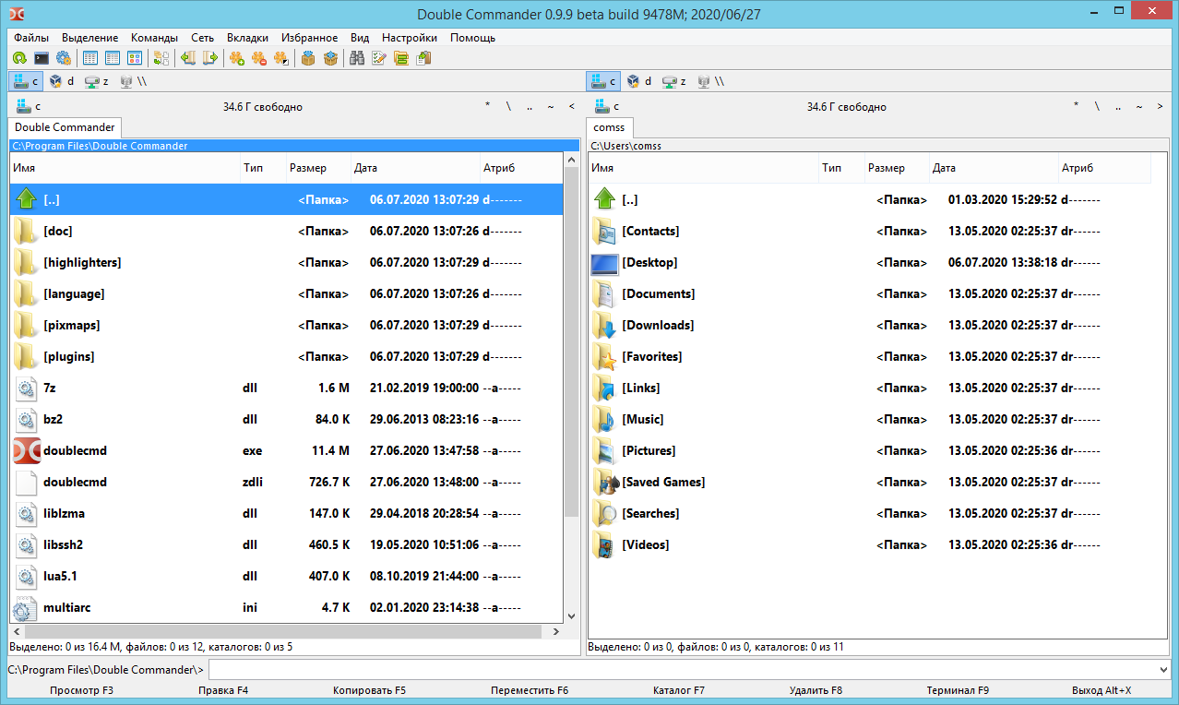The width and height of the screenshot is (1179, 705).
Task: Click Каталог F7 button
Action: [679, 690]
